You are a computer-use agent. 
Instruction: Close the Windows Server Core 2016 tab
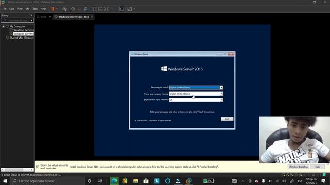[92, 17]
